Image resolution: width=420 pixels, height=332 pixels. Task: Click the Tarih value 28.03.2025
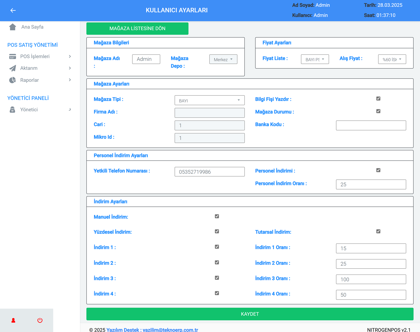390,5
